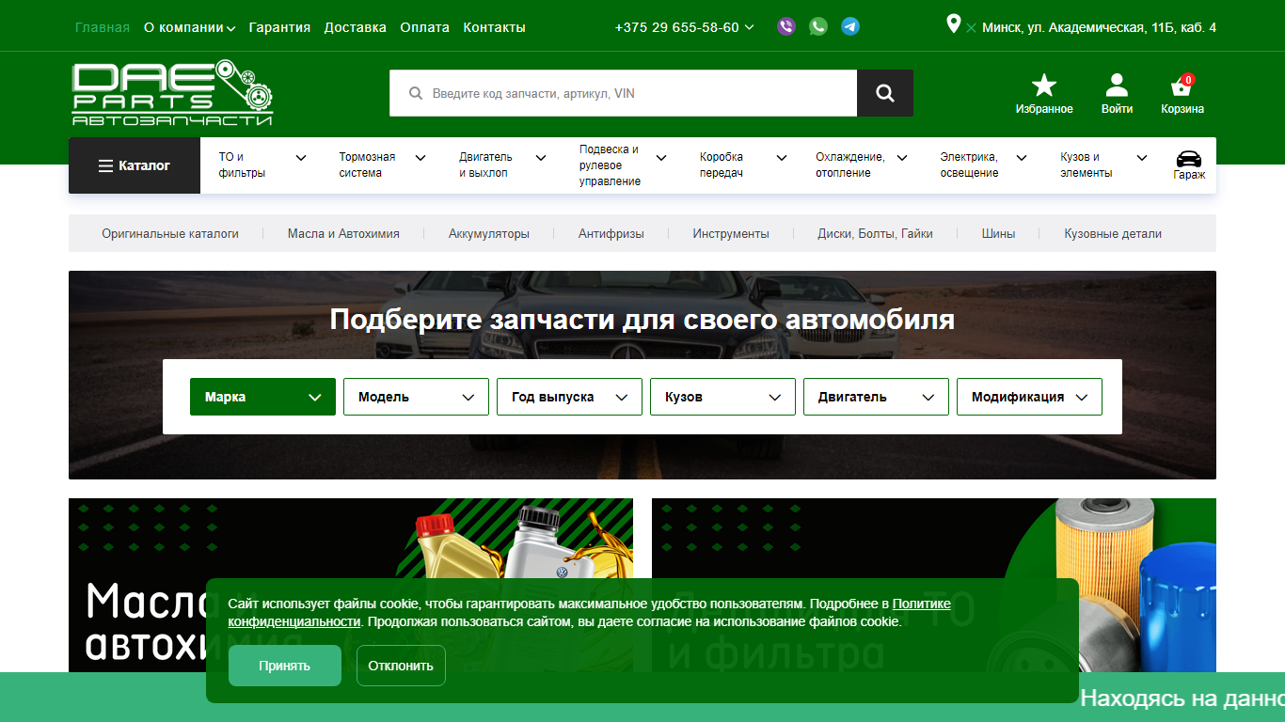Click the DAE Parts logo
Screen dimensions: 1285x722
point(173,93)
